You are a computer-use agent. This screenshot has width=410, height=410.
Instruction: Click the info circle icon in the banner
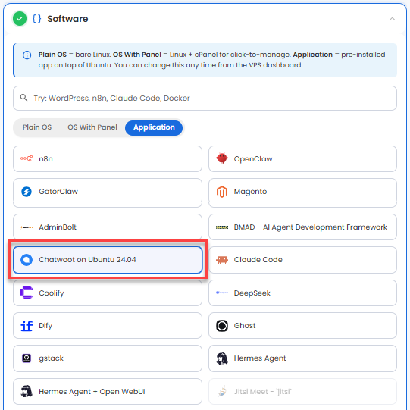pos(27,55)
